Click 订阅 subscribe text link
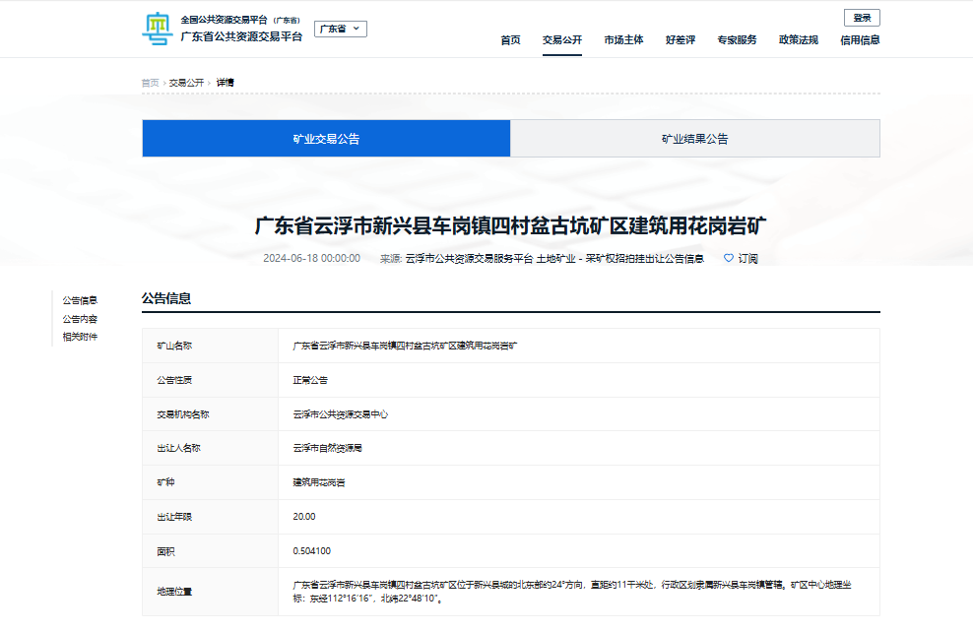Image resolution: width=973 pixels, height=632 pixels. click(748, 259)
